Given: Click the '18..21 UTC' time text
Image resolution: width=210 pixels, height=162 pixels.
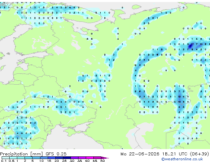Looking at the screenshot, I should 175,154.
